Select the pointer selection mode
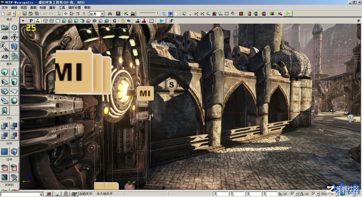Image resolution: width=362 pixels, height=197 pixels. pos(59,14)
